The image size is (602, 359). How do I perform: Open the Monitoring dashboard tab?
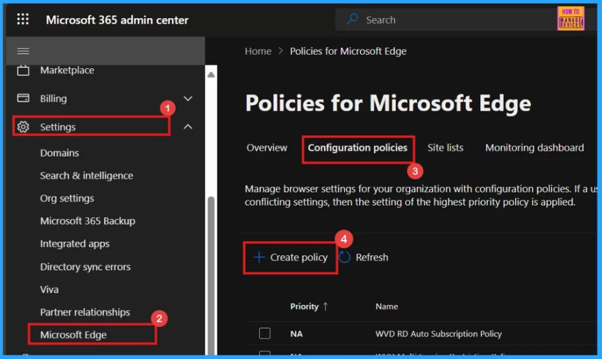point(534,148)
